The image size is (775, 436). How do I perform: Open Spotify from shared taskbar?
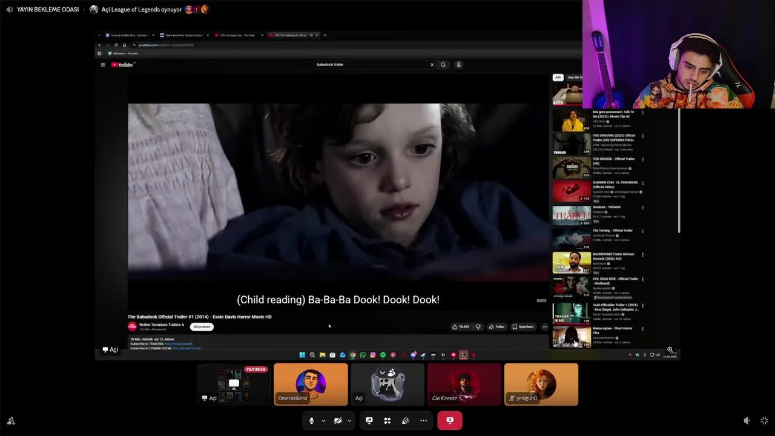383,355
